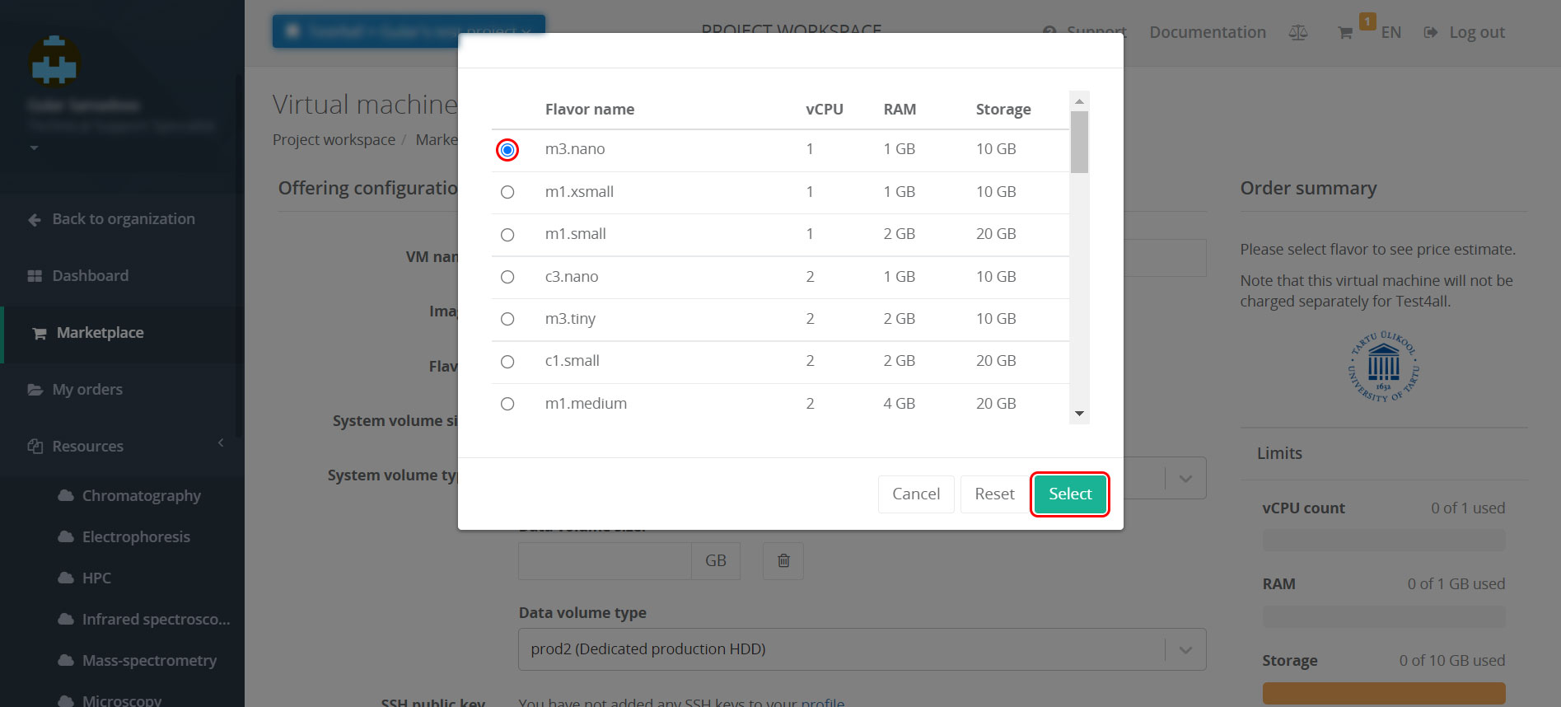1561x707 pixels.
Task: Open the Data volume type dropdown
Action: tap(862, 649)
